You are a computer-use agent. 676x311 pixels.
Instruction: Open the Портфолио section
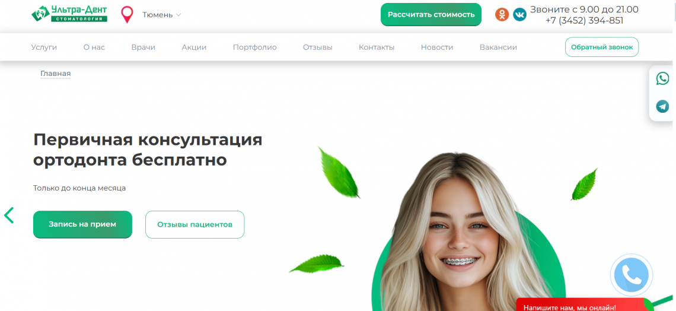point(255,47)
